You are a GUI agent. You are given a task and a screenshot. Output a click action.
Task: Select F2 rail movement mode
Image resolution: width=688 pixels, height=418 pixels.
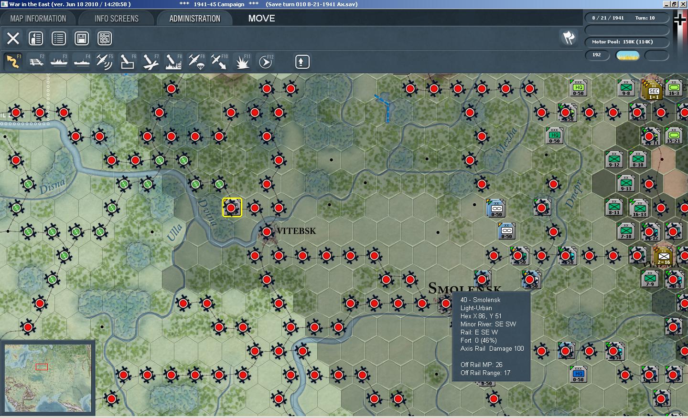pos(36,62)
